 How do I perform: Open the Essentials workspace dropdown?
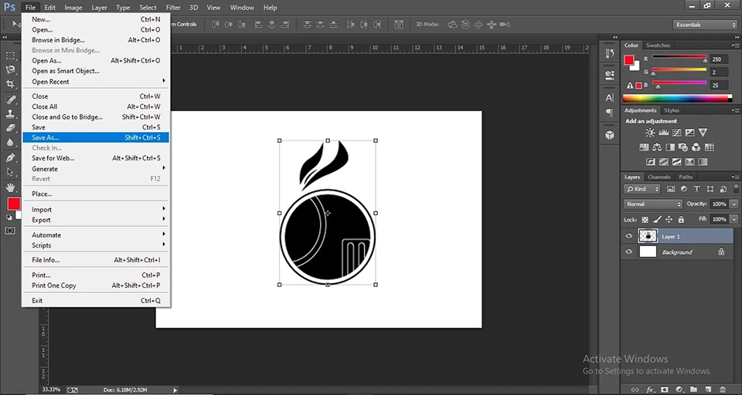click(x=705, y=25)
